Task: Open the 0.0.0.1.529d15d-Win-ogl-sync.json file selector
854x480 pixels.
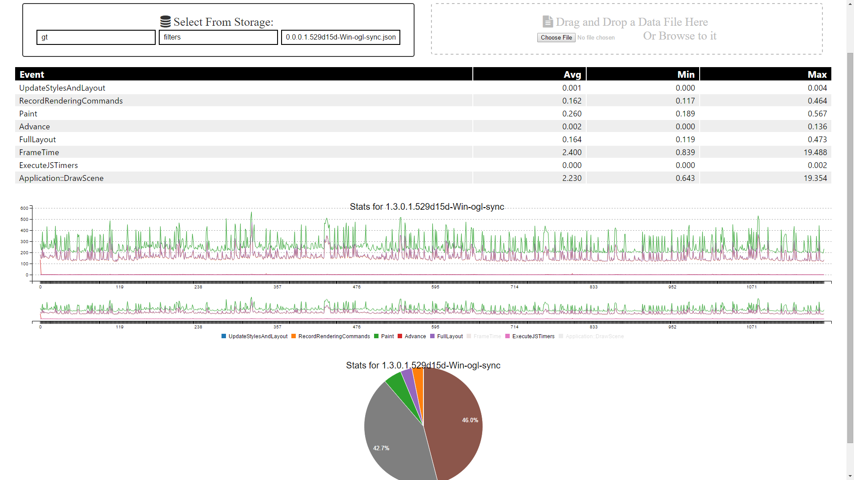Action: pos(340,37)
